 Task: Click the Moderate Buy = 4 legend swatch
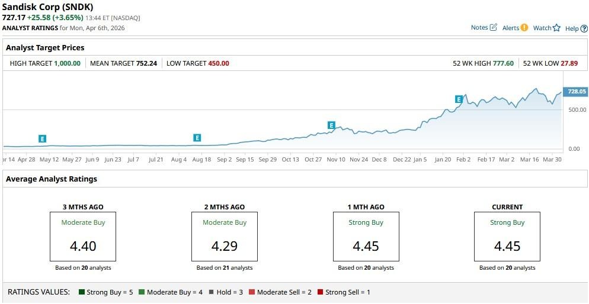click(142, 292)
